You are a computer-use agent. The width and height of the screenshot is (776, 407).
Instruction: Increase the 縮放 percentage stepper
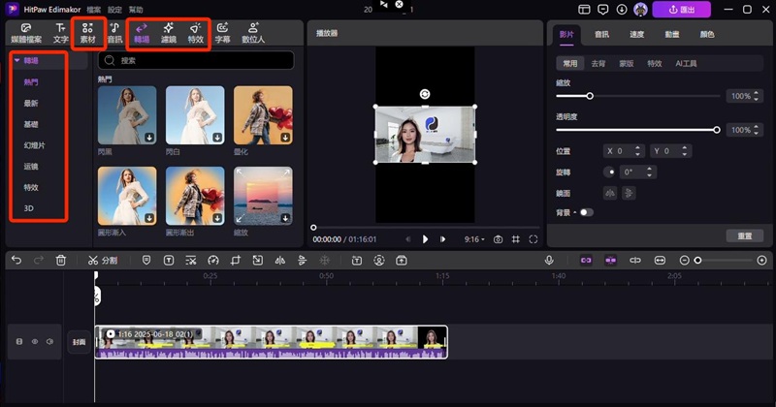point(758,94)
